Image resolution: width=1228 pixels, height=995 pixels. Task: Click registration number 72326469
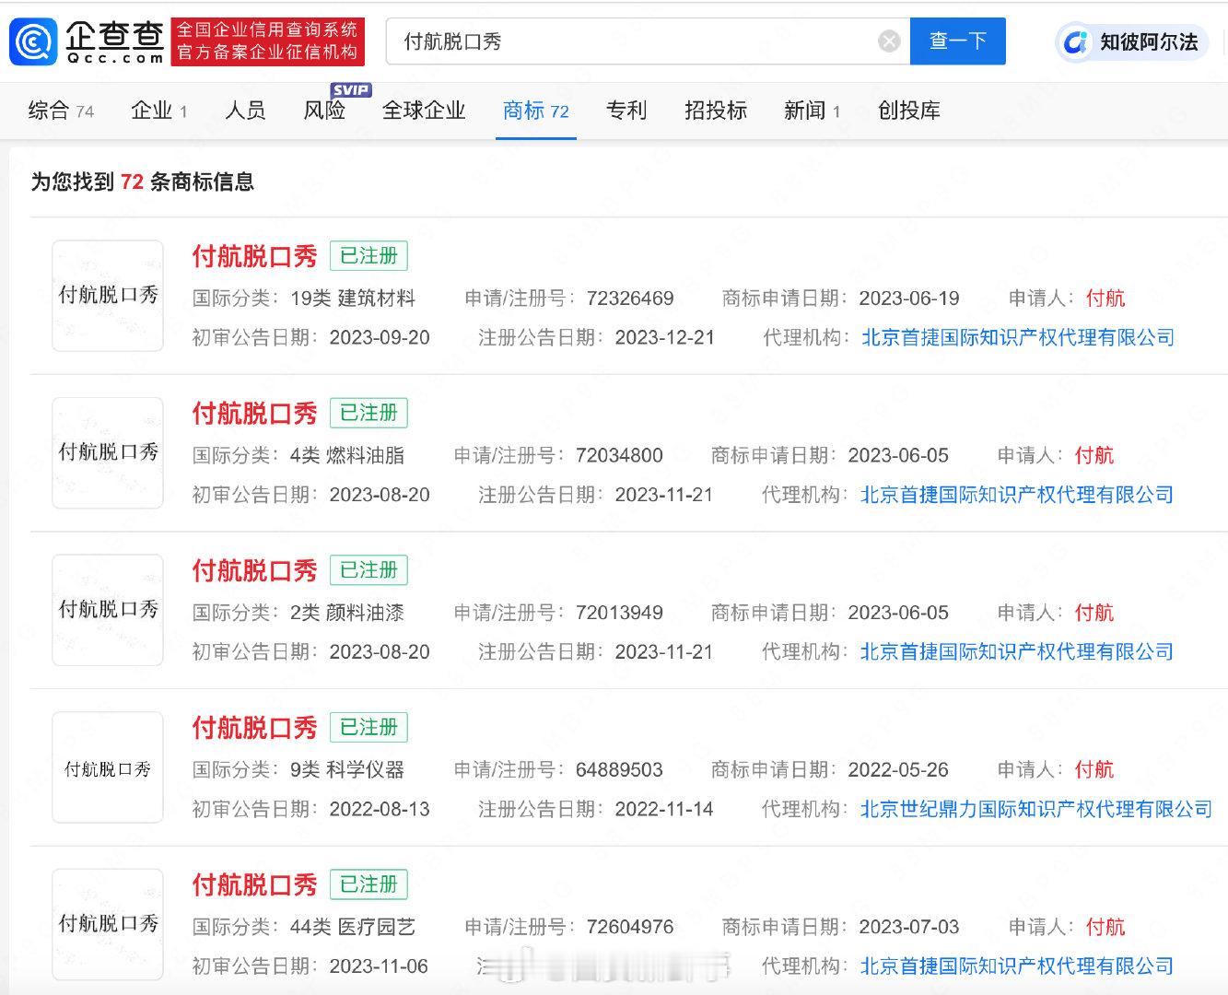630,298
